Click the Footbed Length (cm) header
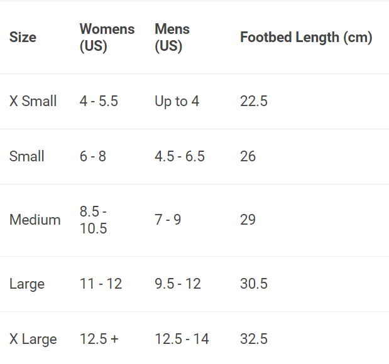Screen dimensions: 389x364 tap(306, 38)
